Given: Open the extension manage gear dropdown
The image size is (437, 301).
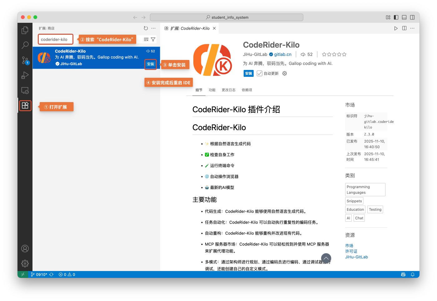Looking at the screenshot, I should [285, 73].
